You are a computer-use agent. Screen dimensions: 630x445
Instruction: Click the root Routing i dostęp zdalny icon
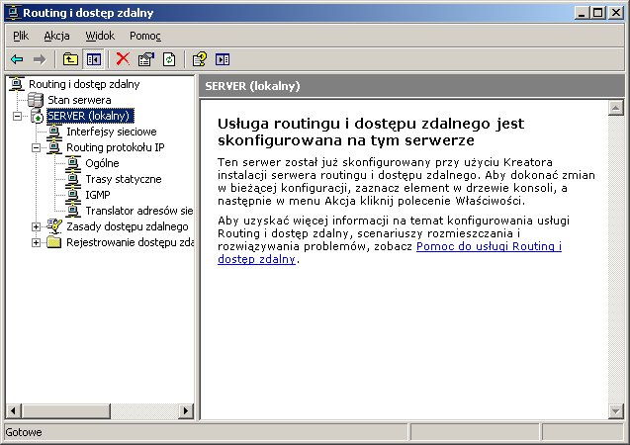pyautogui.click(x=17, y=83)
